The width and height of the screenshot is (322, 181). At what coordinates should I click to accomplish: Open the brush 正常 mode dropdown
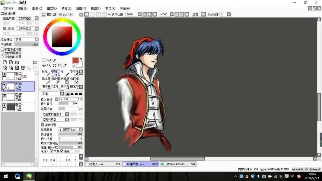[62, 94]
